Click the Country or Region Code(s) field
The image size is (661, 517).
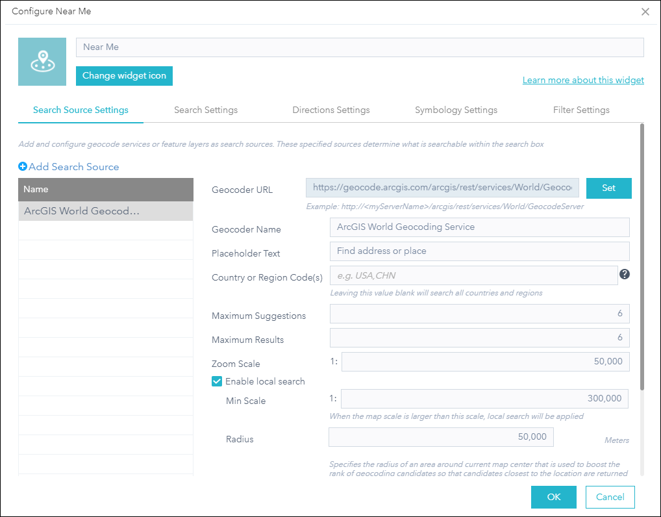click(474, 275)
